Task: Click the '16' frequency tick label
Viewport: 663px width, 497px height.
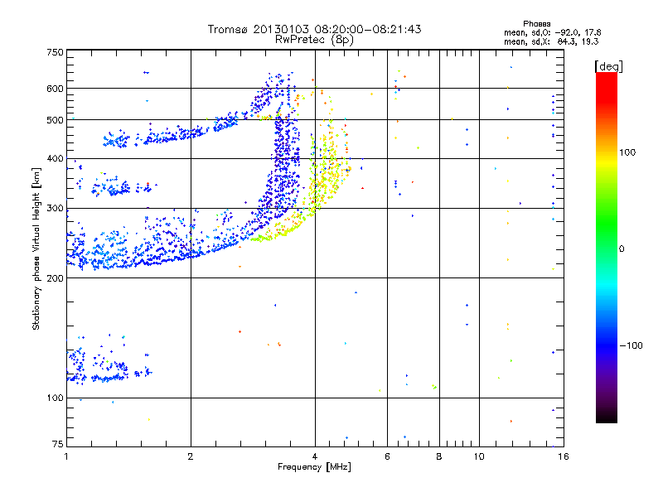Action: 564,456
